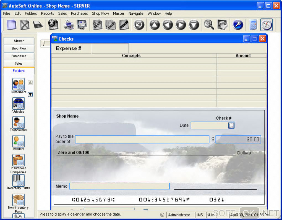Click the round undo arrow icon
Screen dimensions: 282x220
coord(139,25)
